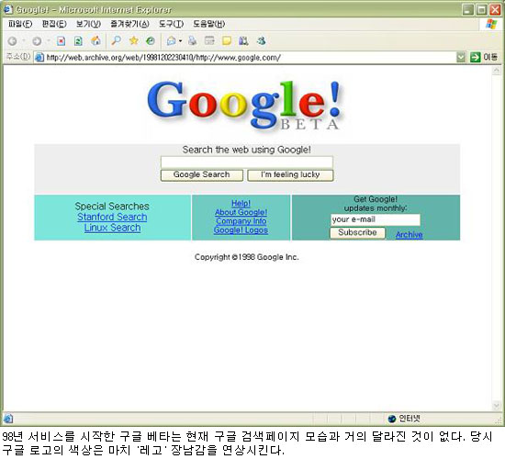
Task: Refresh the page with green arrows icon
Action: coord(78,41)
